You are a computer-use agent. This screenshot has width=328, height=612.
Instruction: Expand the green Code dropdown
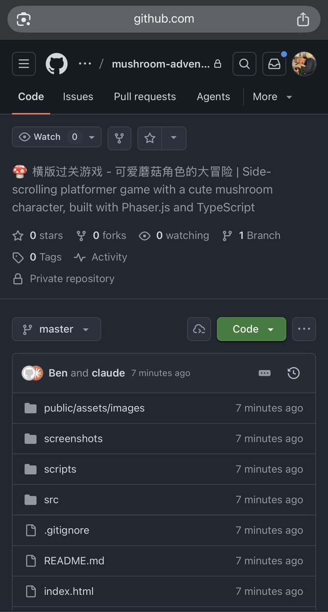pyautogui.click(x=251, y=329)
